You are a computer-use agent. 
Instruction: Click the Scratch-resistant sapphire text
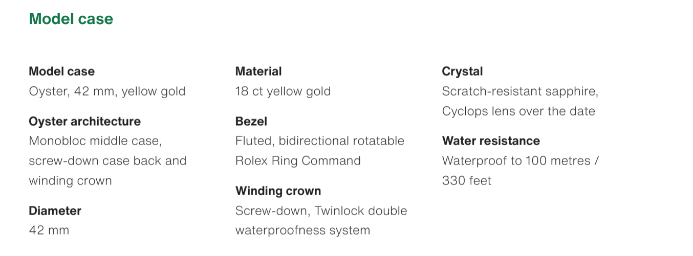coord(520,91)
